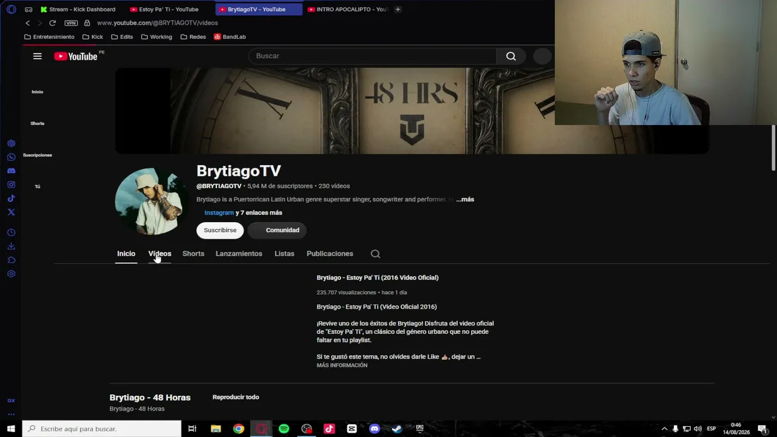777x437 pixels.
Task: Open the 'Estoy Pa' Ti (2016 Video Oficial)' title
Action: [x=378, y=277]
